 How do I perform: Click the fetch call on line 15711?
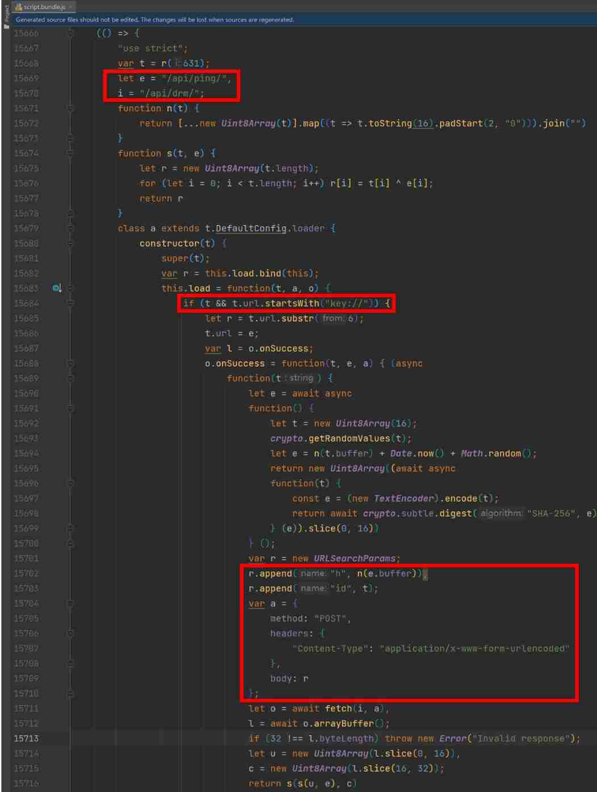coord(338,708)
